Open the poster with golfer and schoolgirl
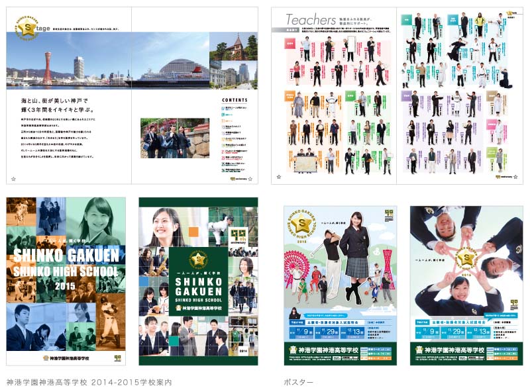The width and height of the screenshot is (530, 392). [341, 285]
